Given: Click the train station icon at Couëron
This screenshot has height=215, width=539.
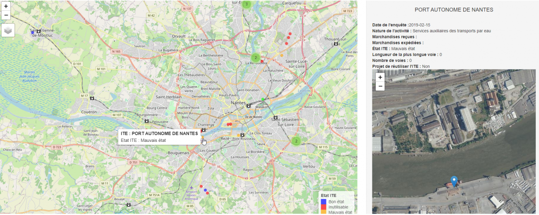Looking at the screenshot, I should (92, 98).
